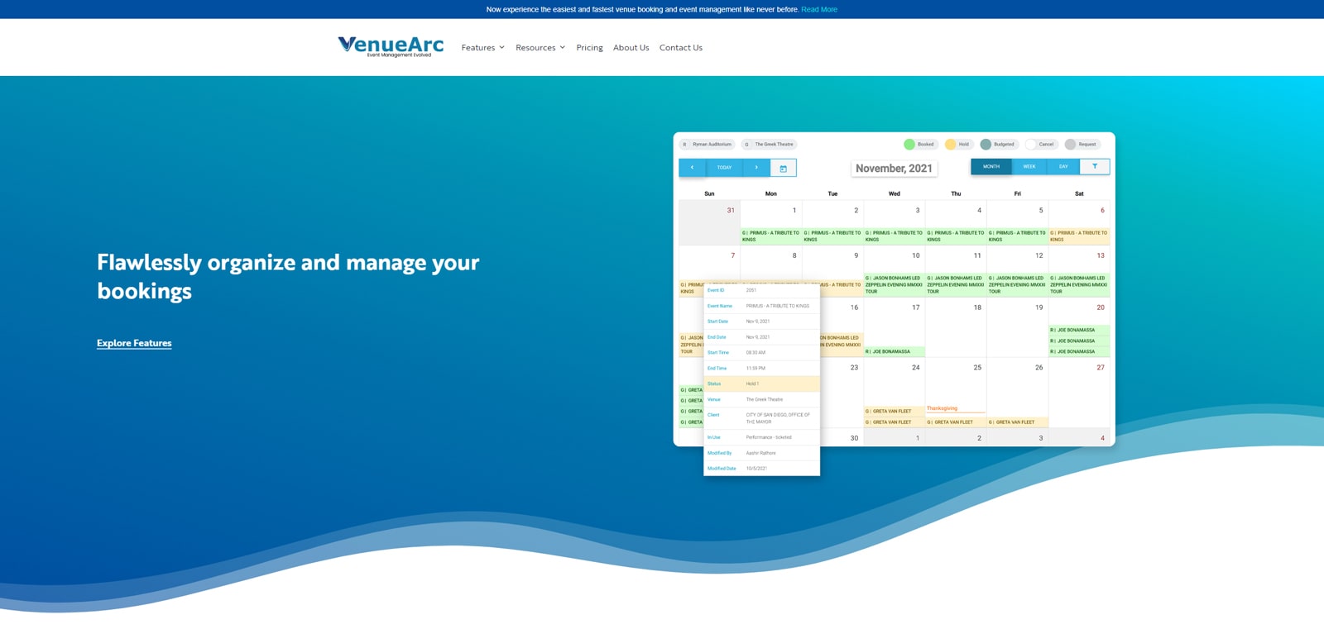Click the Modified Date 10/5/2021 row
The image size is (1324, 629).
pos(761,469)
